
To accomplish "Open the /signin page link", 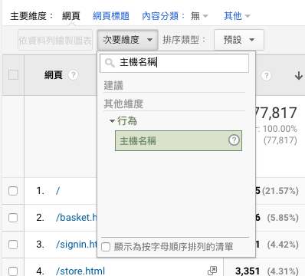I will (77, 245).
